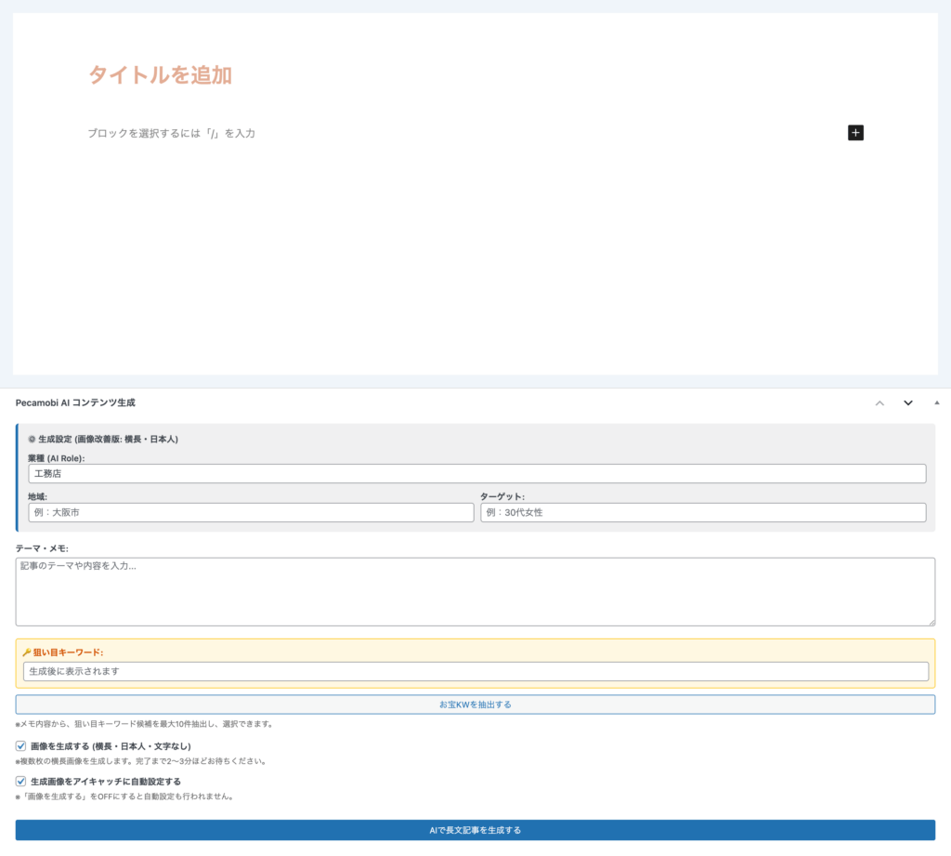
Task: Toggle the 画像を生成する checkbox
Action: (x=21, y=745)
